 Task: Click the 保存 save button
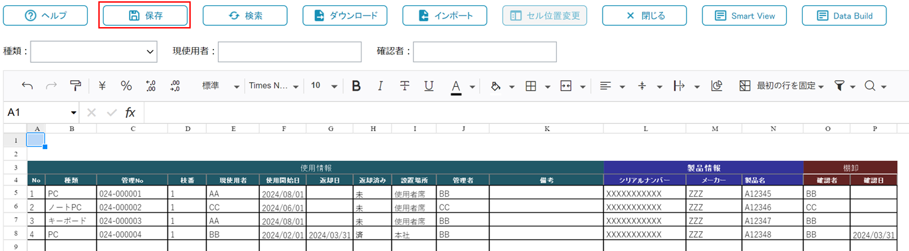(146, 15)
